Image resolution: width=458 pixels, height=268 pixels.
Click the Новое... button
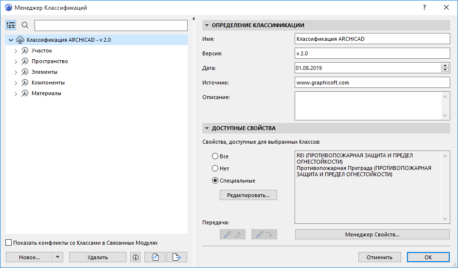pos(29,257)
